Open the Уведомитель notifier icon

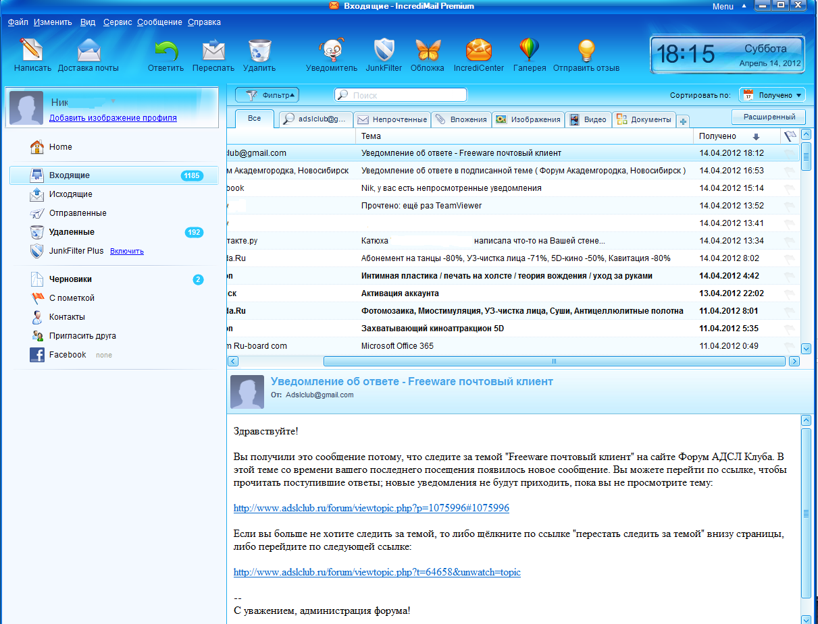coord(332,51)
